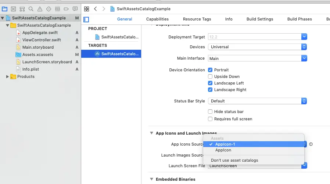Screen dimensions: 330x184
Task: Select the project under PROJECT heading
Action: coord(117,37)
